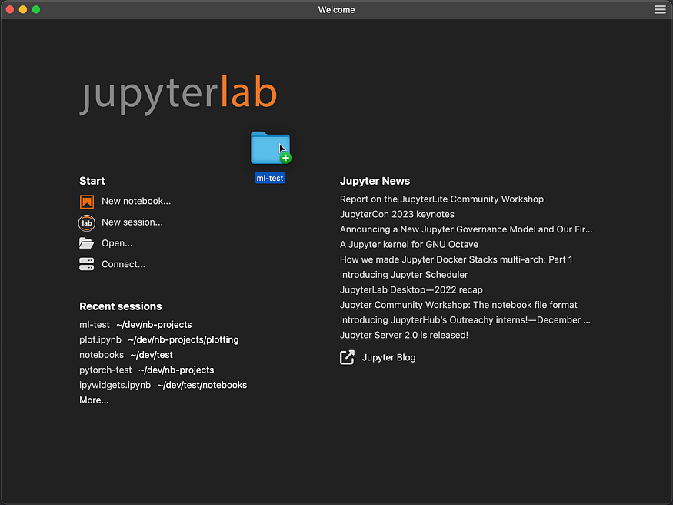Open JupyterHub's Outreachy interns article

(x=465, y=320)
